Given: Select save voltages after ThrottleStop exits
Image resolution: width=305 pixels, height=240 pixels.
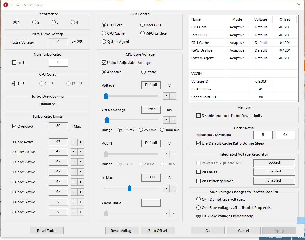Looking at the screenshot, I should 234,208.
